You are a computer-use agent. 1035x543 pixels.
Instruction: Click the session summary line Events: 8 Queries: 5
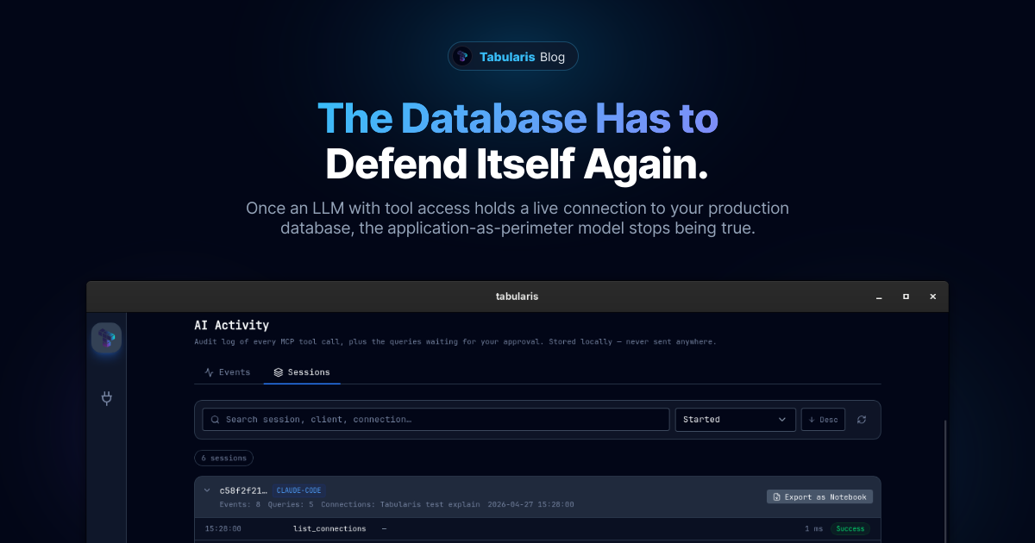(397, 504)
